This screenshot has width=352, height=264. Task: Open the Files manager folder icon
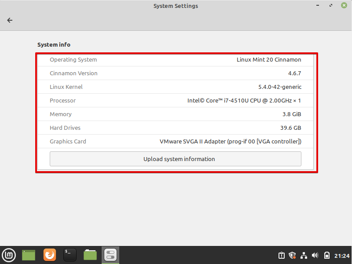pos(90,255)
